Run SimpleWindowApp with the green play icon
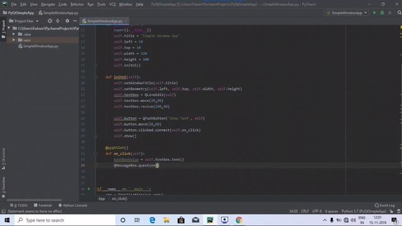 pyautogui.click(x=374, y=13)
